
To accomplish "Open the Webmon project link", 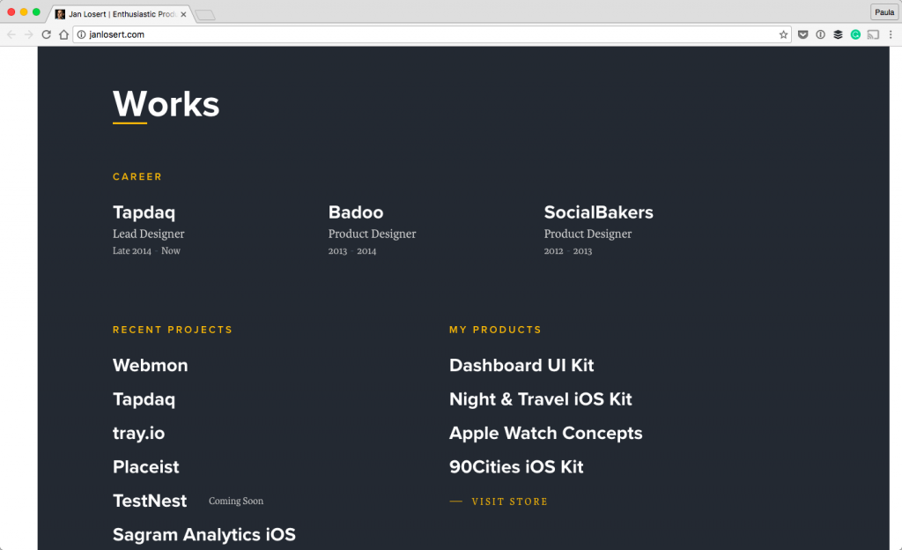I will (x=150, y=365).
